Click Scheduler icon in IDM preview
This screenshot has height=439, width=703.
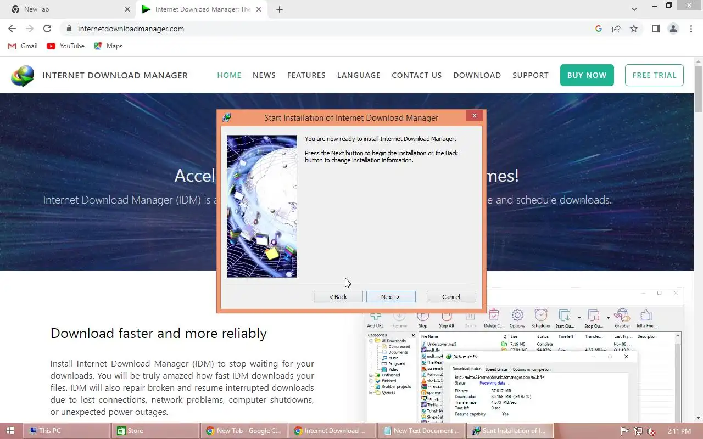pos(541,319)
